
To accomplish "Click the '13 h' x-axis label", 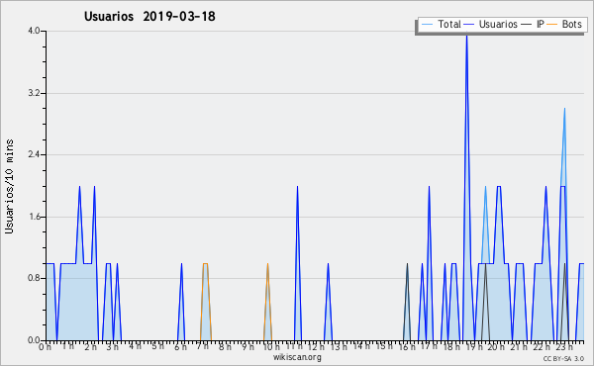I will [x=339, y=346].
